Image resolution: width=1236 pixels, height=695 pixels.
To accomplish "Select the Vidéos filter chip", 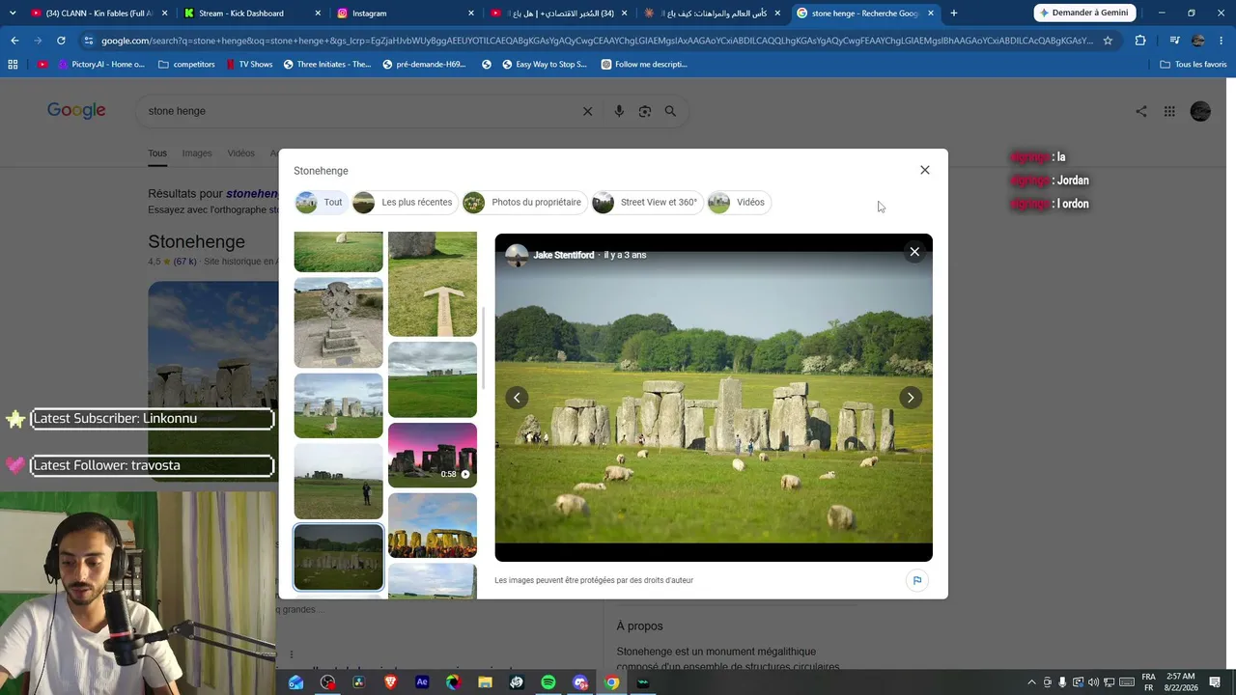I will [738, 203].
